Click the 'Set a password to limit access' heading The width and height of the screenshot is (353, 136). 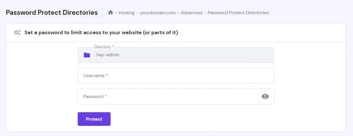tap(101, 33)
